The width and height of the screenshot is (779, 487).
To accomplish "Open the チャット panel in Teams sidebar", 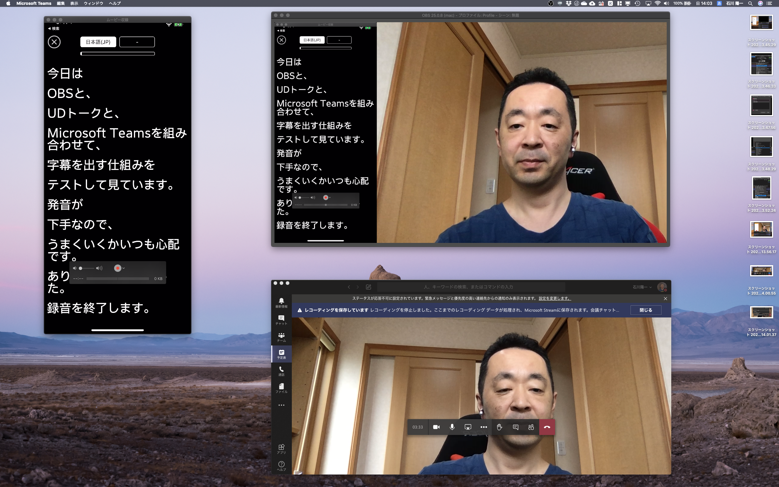I will click(282, 319).
